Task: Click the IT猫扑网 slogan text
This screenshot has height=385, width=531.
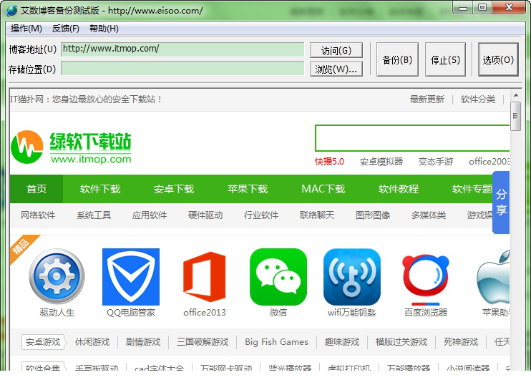Action: [x=86, y=99]
